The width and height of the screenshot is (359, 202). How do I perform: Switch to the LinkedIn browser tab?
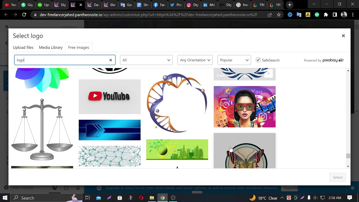(209, 5)
